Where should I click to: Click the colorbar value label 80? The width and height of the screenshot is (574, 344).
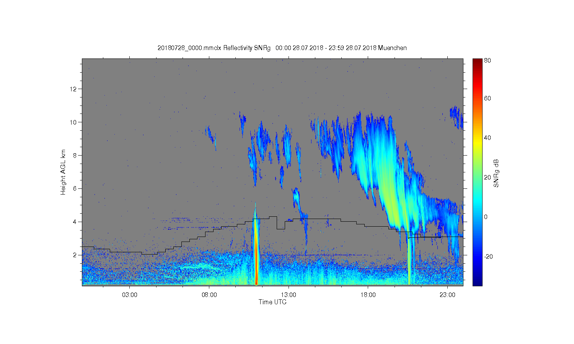point(488,61)
